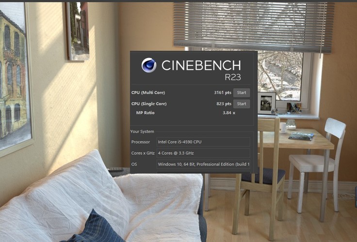Click the CINEBENCH title text
357x242 pixels.
coord(201,65)
